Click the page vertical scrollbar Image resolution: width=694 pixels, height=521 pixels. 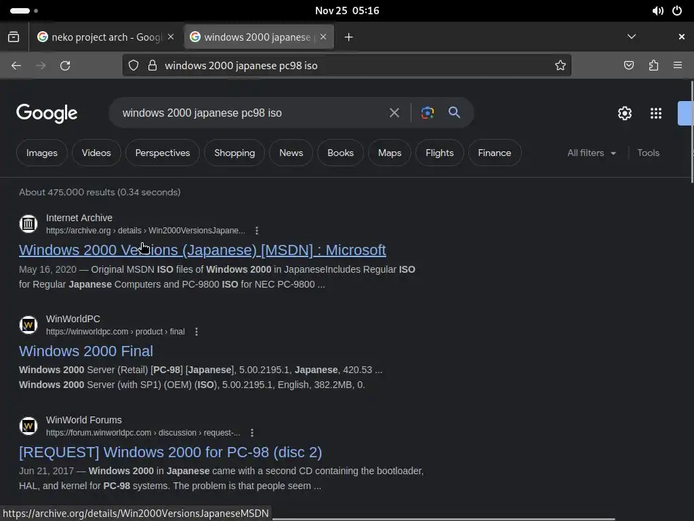click(x=691, y=132)
